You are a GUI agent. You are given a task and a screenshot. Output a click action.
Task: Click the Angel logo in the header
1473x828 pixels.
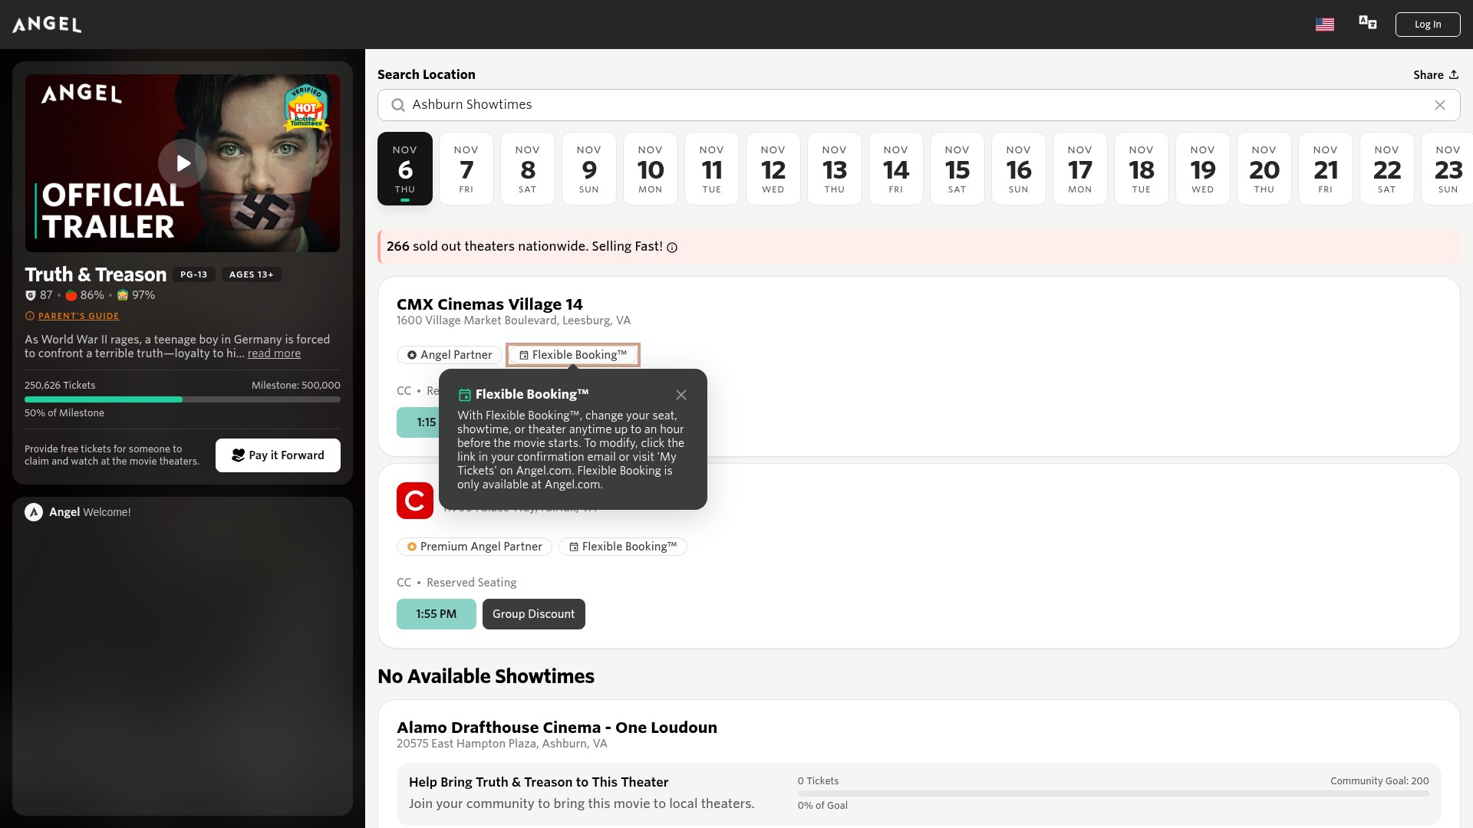(x=47, y=25)
